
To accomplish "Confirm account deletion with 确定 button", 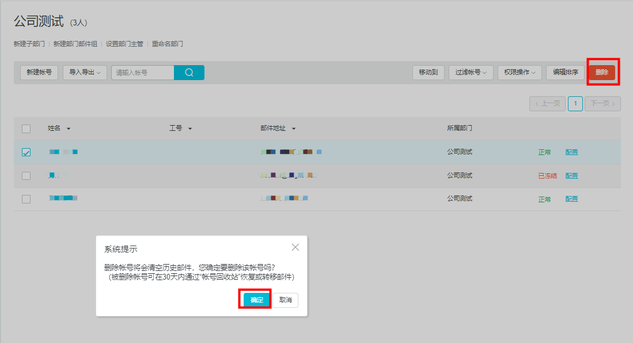I will point(255,300).
